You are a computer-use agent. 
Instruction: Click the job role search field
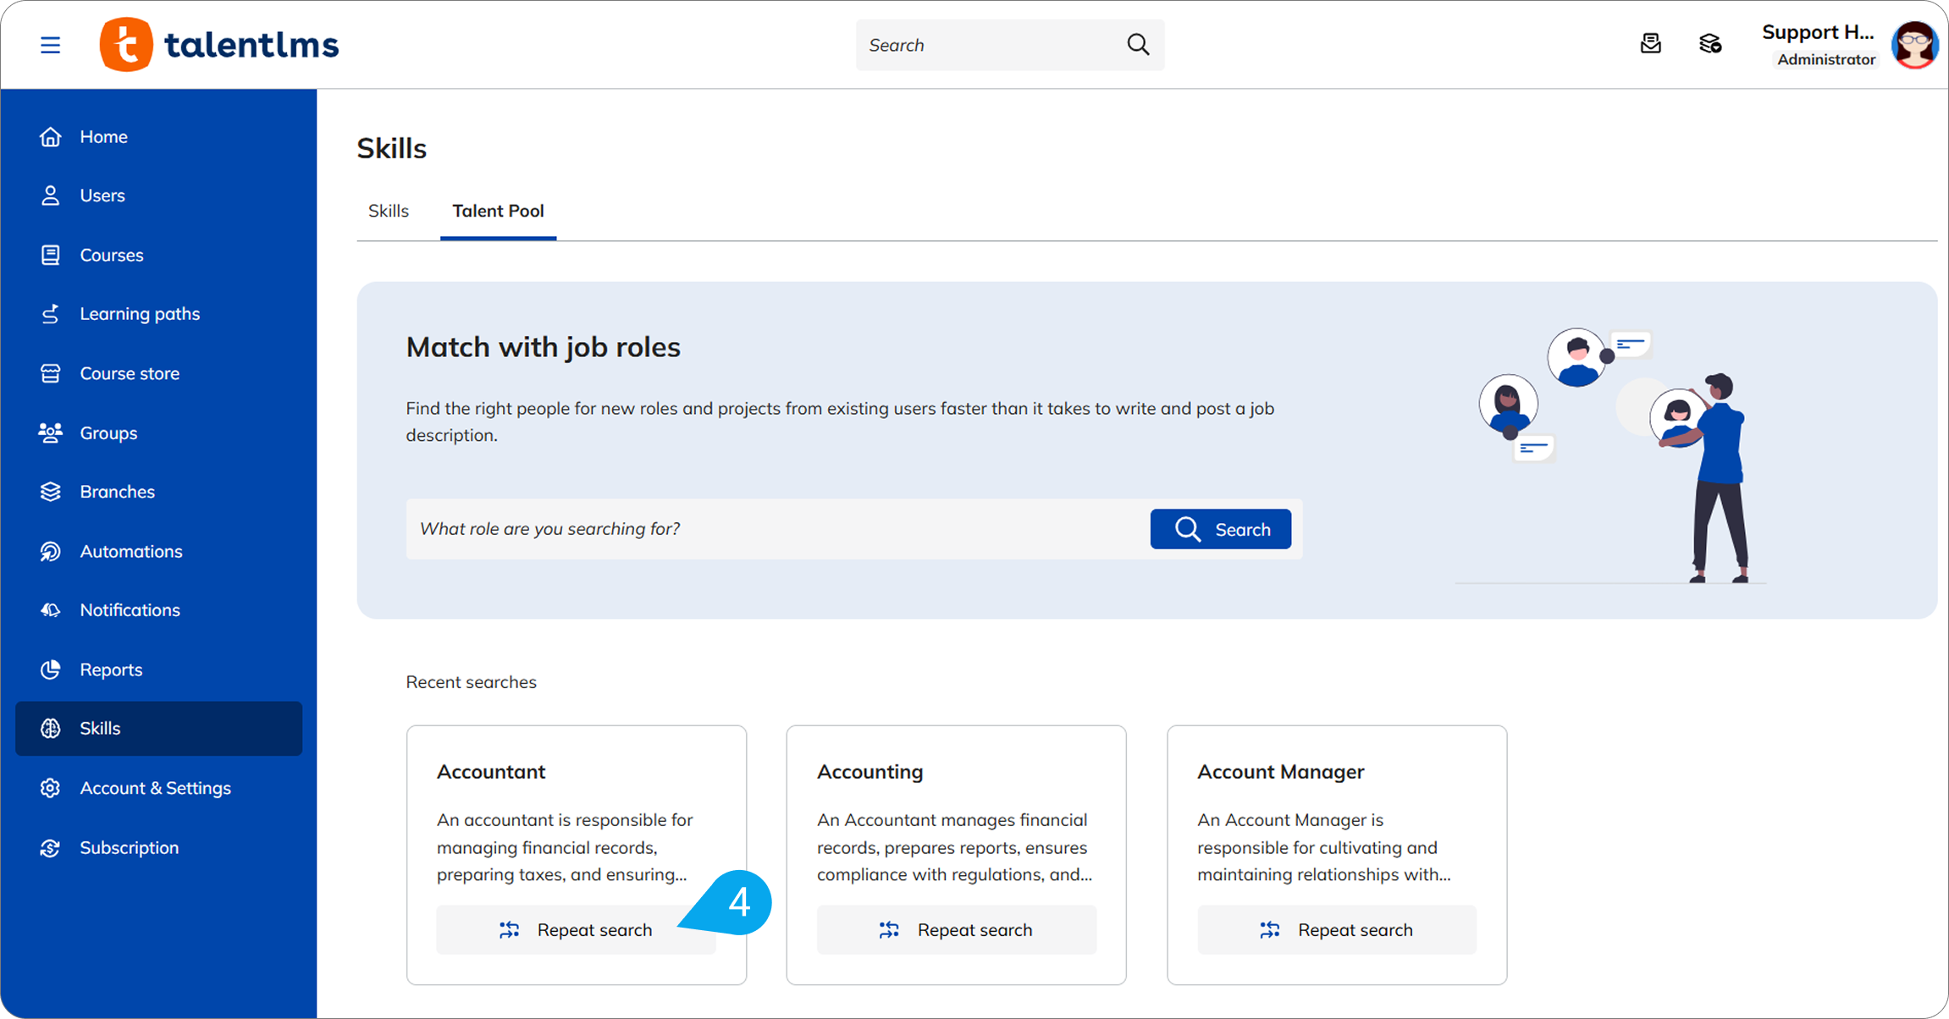click(775, 529)
